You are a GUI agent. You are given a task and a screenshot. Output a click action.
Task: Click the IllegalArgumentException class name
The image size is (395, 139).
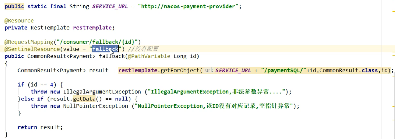point(102,92)
